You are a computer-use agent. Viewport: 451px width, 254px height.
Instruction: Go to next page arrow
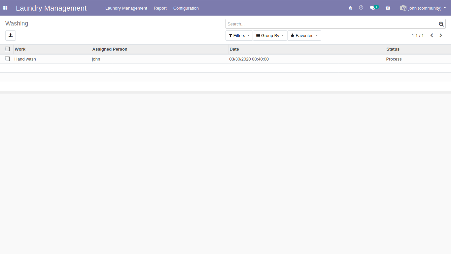tap(441, 35)
